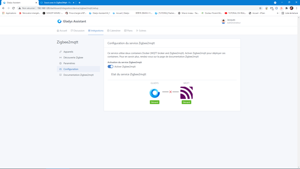
Task: Click the red play extension icon
Action: (x=281, y=8)
